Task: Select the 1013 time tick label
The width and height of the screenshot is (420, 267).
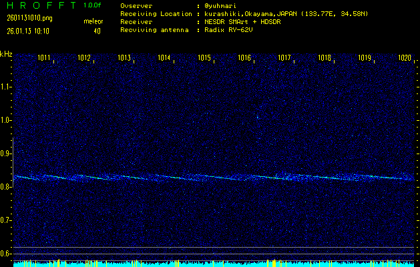Action: pos(124,58)
